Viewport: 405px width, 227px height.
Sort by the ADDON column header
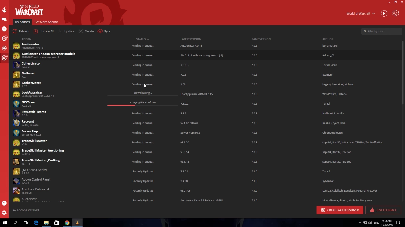tap(26, 39)
